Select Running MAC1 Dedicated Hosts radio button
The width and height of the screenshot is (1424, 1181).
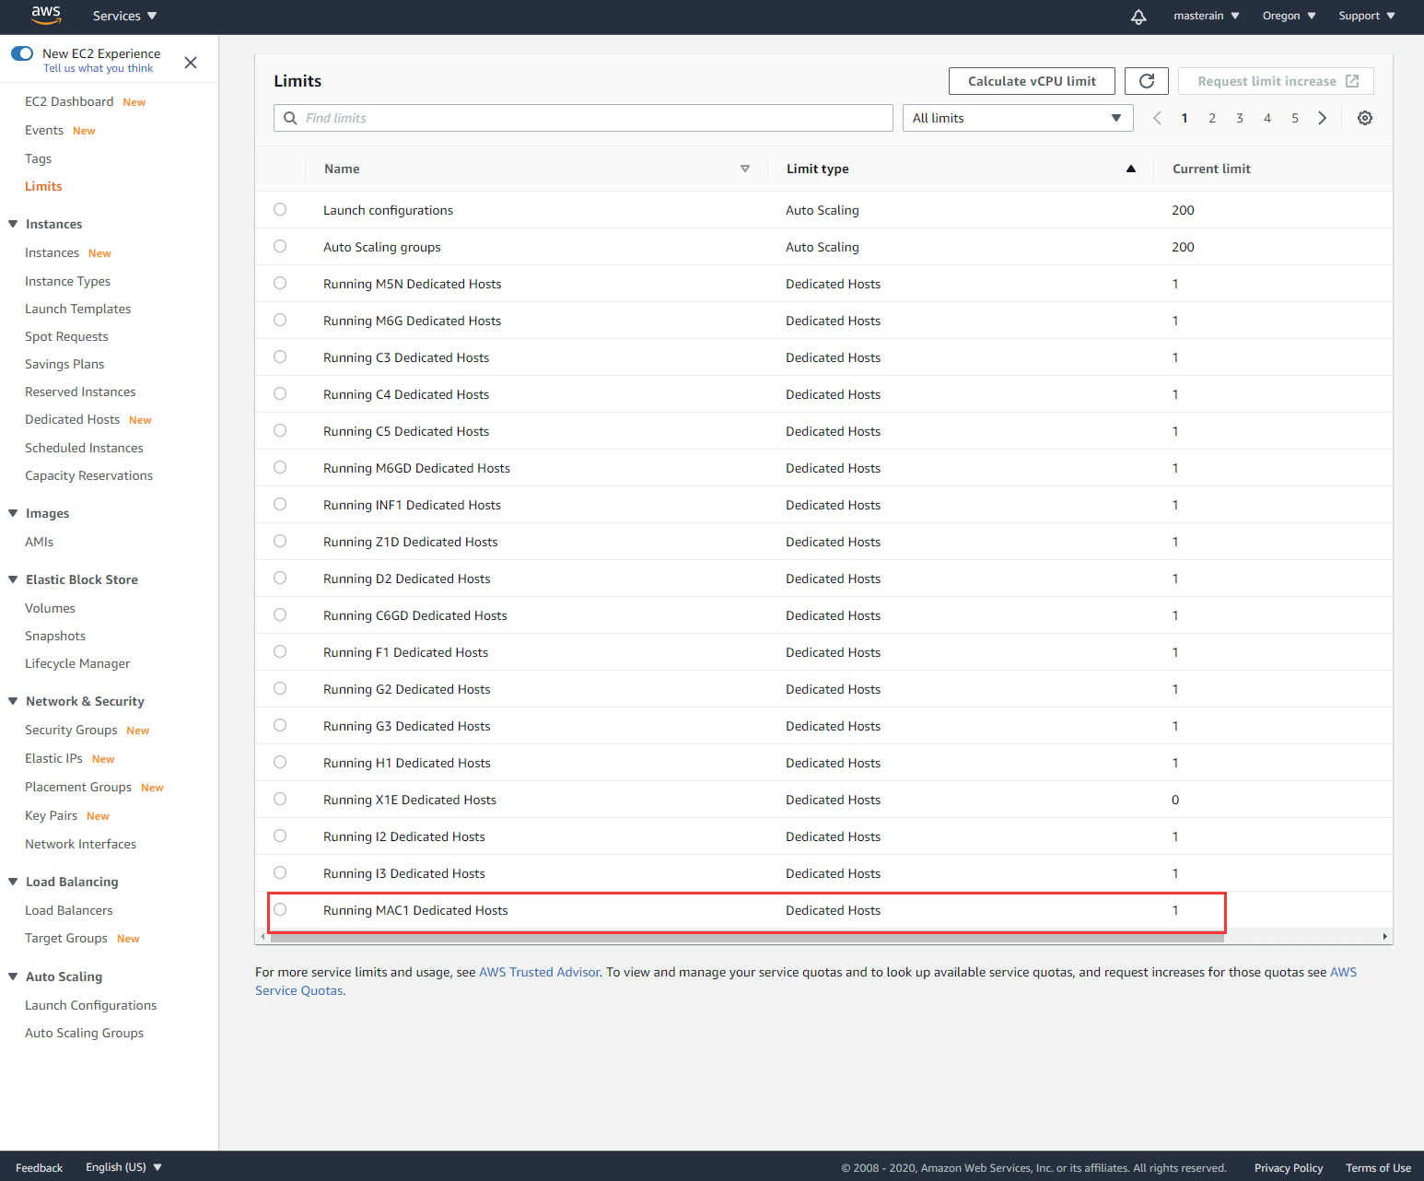[x=280, y=910]
